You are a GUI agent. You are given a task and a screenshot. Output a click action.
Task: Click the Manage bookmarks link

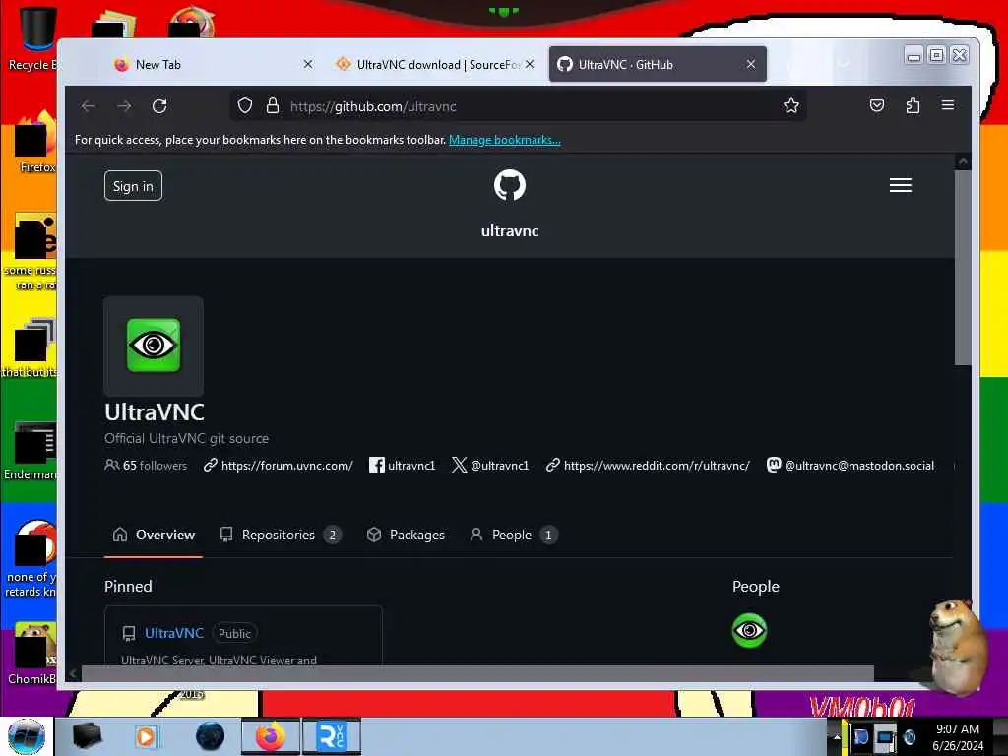(x=505, y=140)
